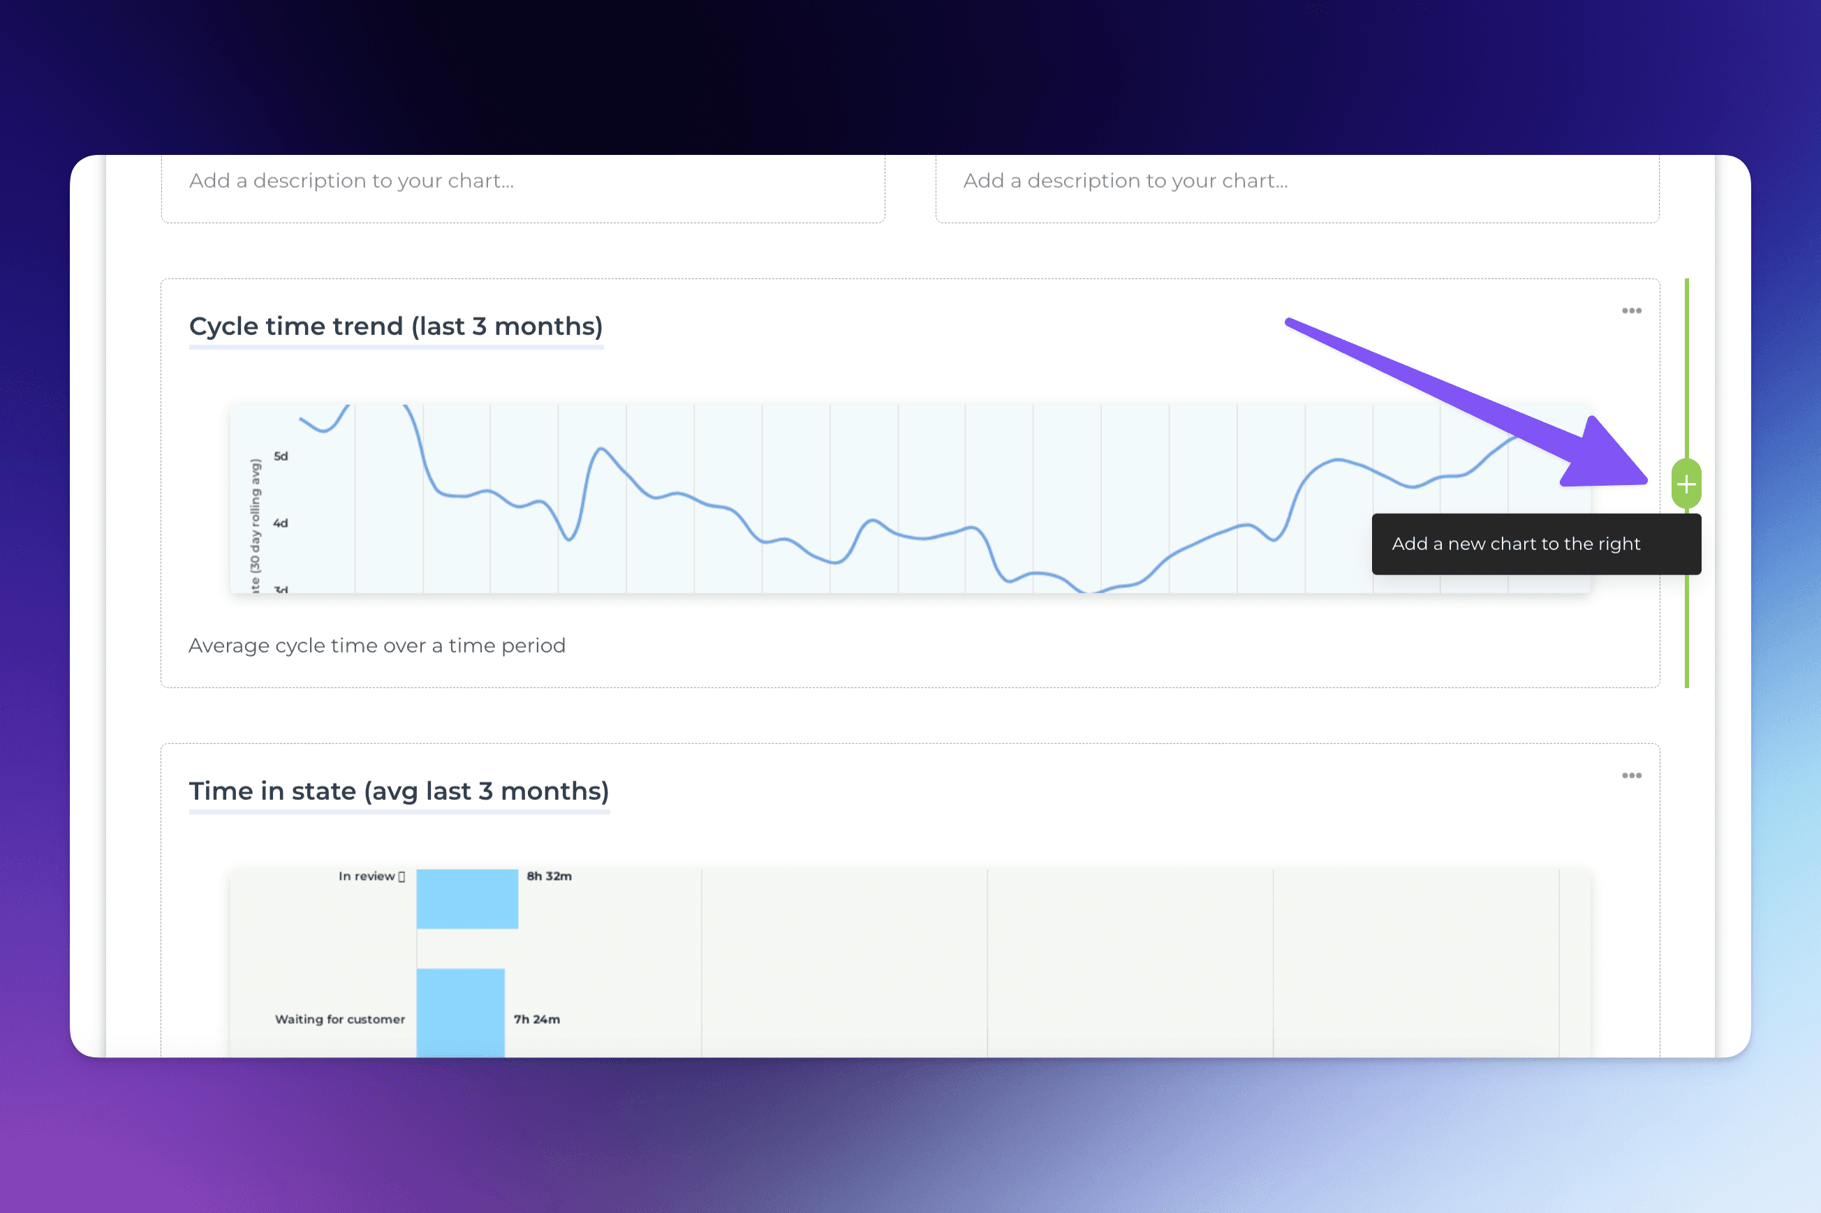
Task: Click the 4d y-axis label
Action: click(x=281, y=523)
